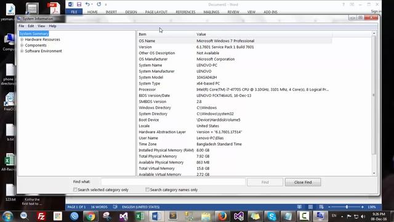This screenshot has height=222, width=394.
Task: Select the 'Total Virtual Memory' row
Action: click(235, 168)
